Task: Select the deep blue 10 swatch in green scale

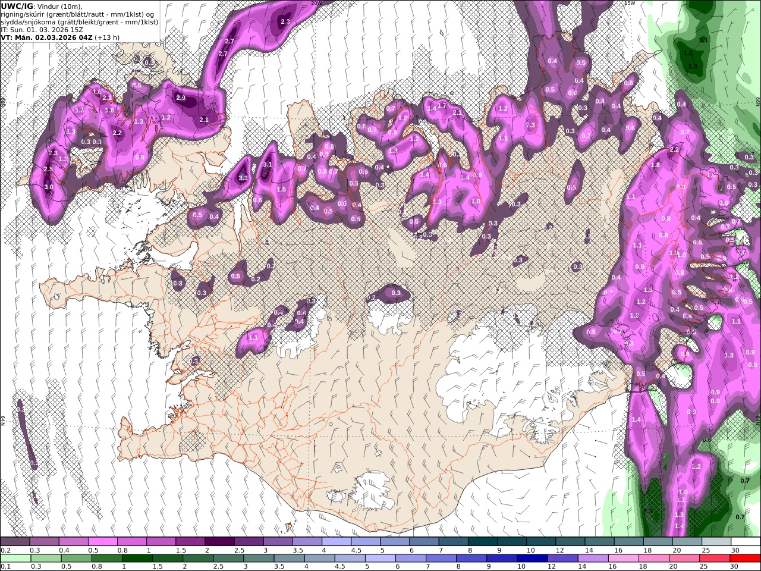Action: pyautogui.click(x=532, y=558)
